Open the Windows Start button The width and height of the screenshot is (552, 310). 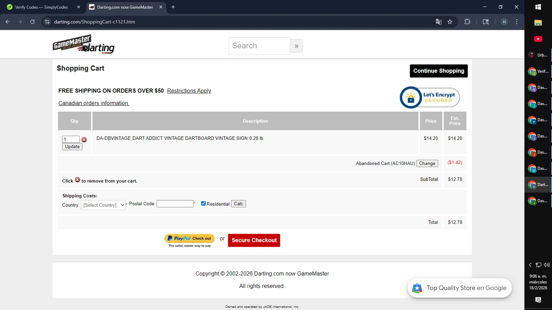tap(538, 7)
